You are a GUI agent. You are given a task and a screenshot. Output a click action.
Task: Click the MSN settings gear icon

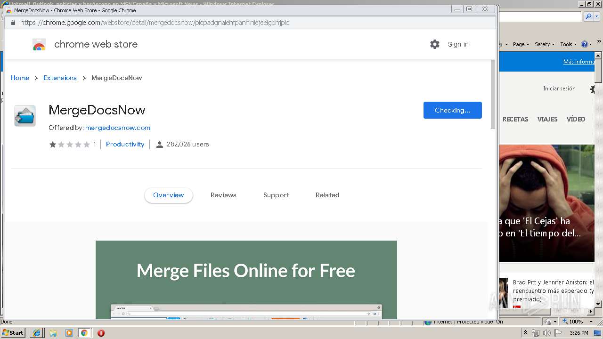coord(593,89)
